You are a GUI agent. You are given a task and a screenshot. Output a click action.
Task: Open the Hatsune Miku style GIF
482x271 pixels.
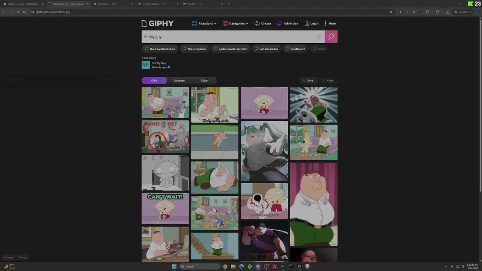(264, 151)
